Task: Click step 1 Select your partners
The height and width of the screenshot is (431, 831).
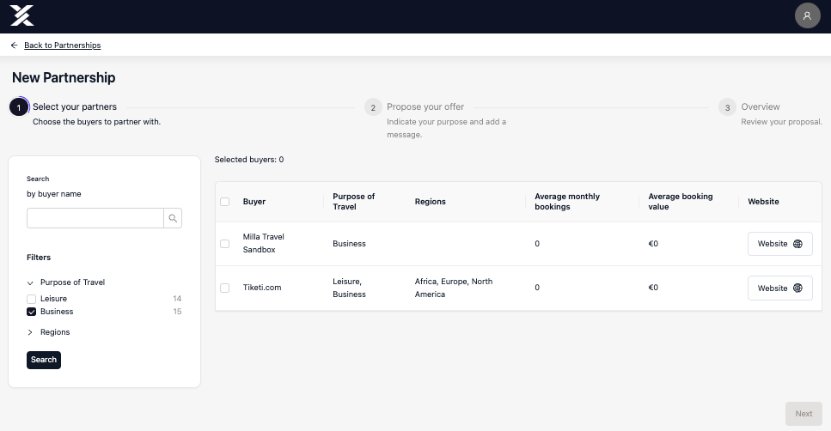Action: pos(75,107)
